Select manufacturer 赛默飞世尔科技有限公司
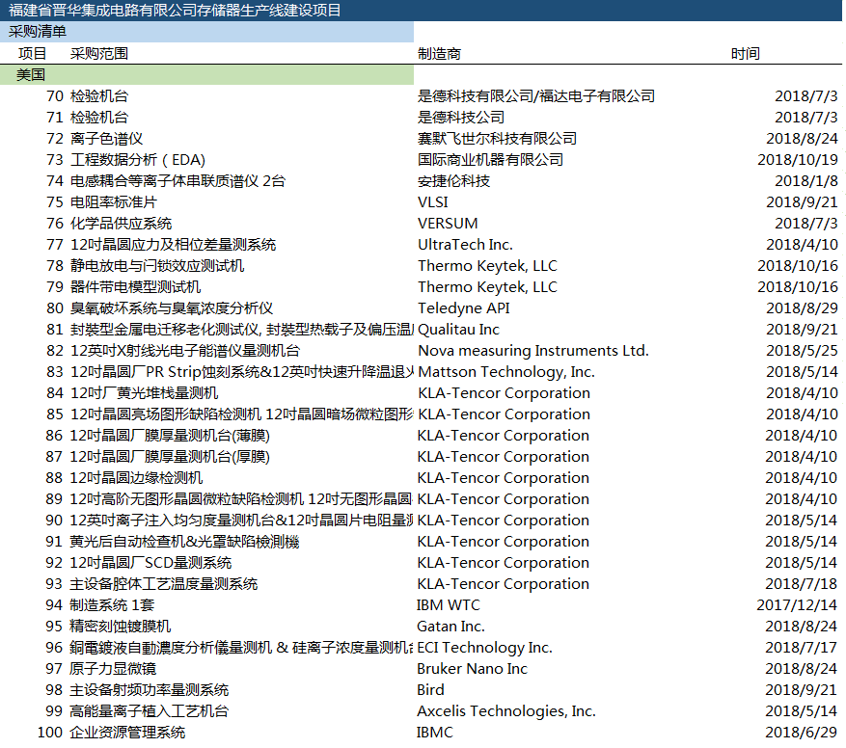Viewport: 846px width, 748px height. 497,139
